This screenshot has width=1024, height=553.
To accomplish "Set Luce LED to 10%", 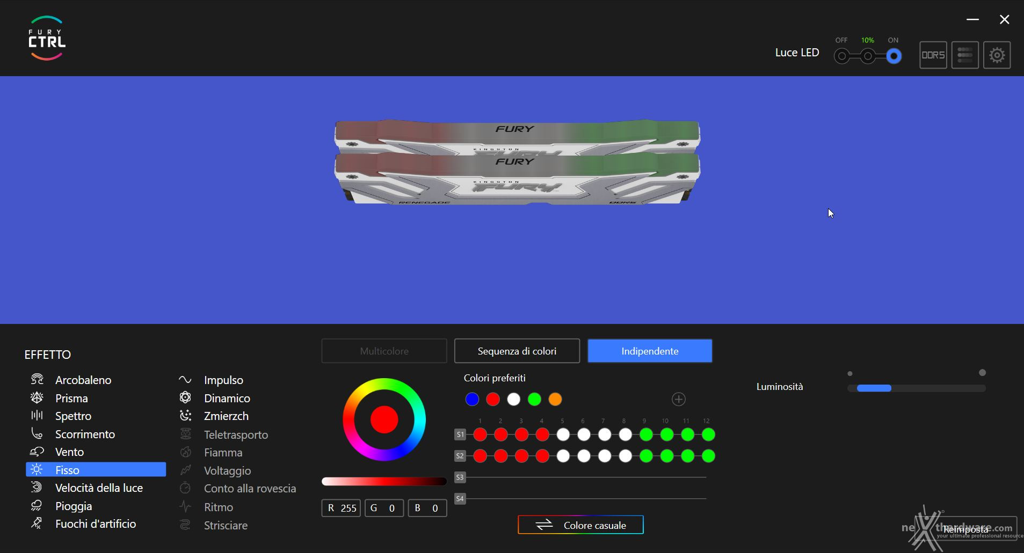I will click(x=868, y=56).
